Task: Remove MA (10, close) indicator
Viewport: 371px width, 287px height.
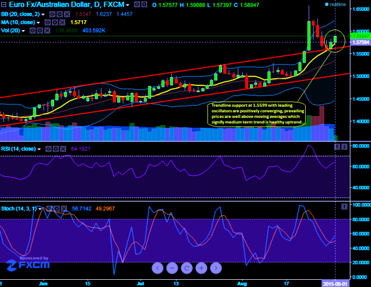Action: [62, 22]
